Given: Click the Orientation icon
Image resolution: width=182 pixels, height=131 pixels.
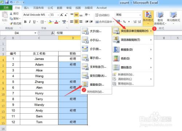Looking at the screenshot, I should coord(87,15).
